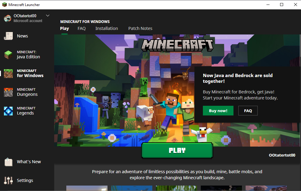This screenshot has height=191, width=301.
Task: Open the What's New sidebar label
Action: (x=29, y=162)
